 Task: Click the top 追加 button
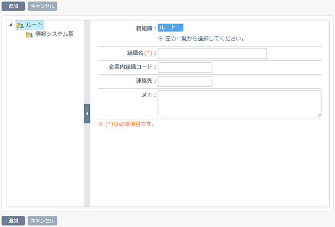[x=13, y=6]
